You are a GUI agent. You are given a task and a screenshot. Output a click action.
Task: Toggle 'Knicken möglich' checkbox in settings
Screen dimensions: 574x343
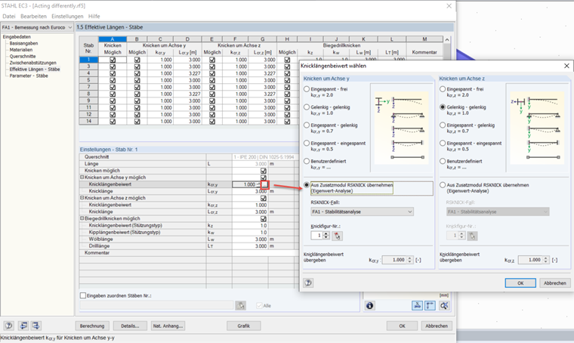coord(263,171)
